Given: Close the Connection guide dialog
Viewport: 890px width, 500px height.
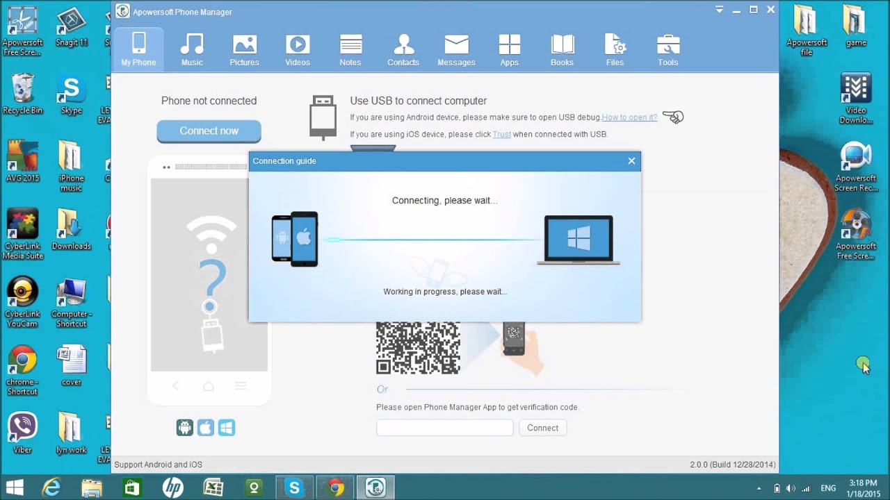Looking at the screenshot, I should pos(631,160).
